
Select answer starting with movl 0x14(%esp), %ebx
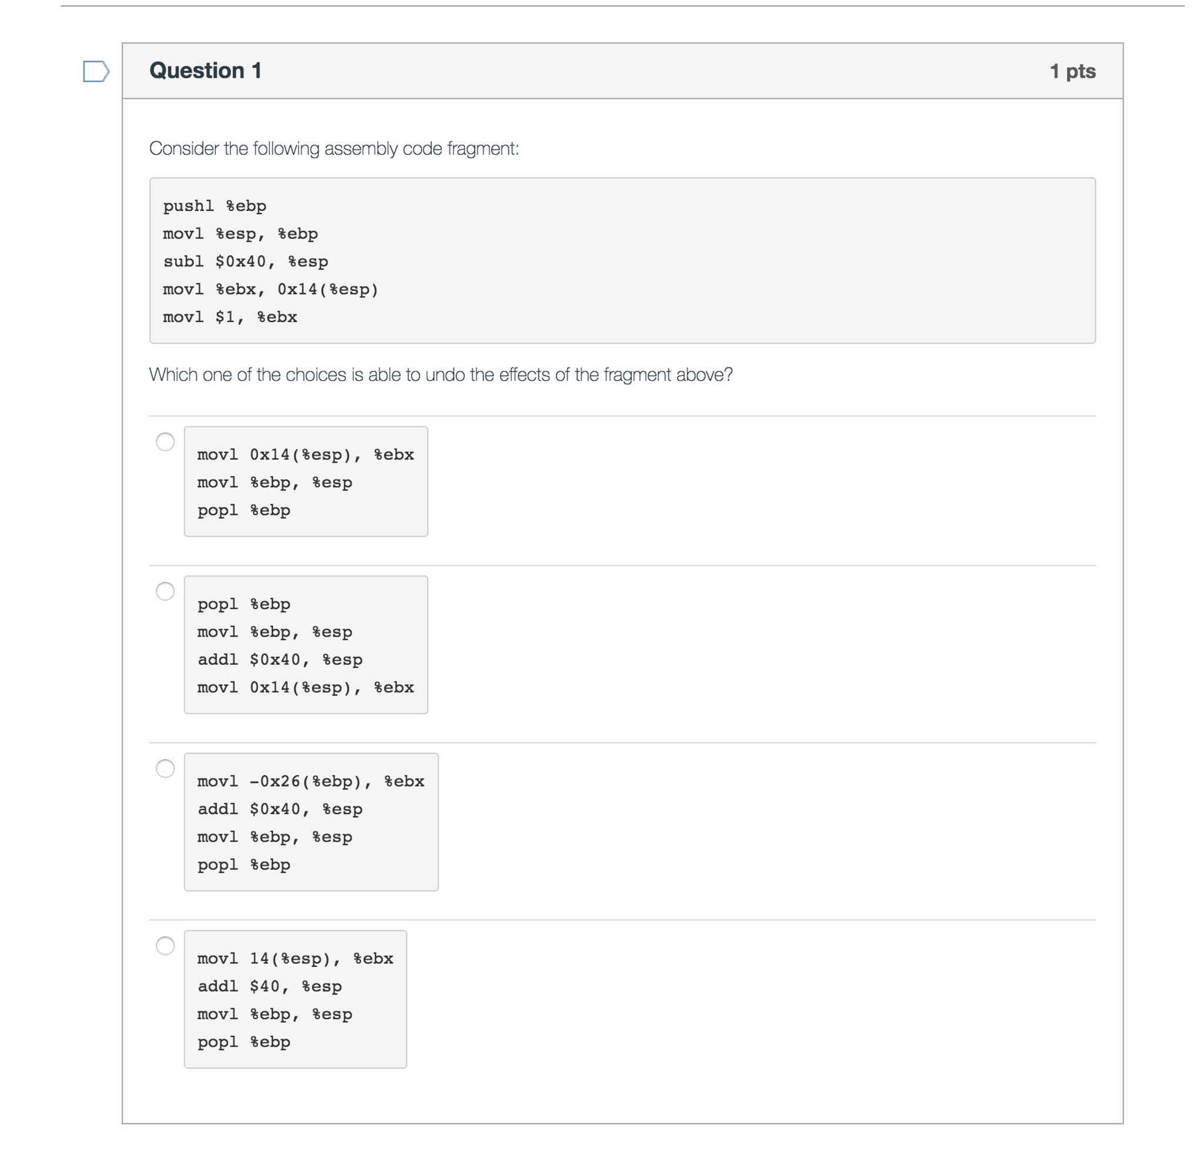[165, 442]
